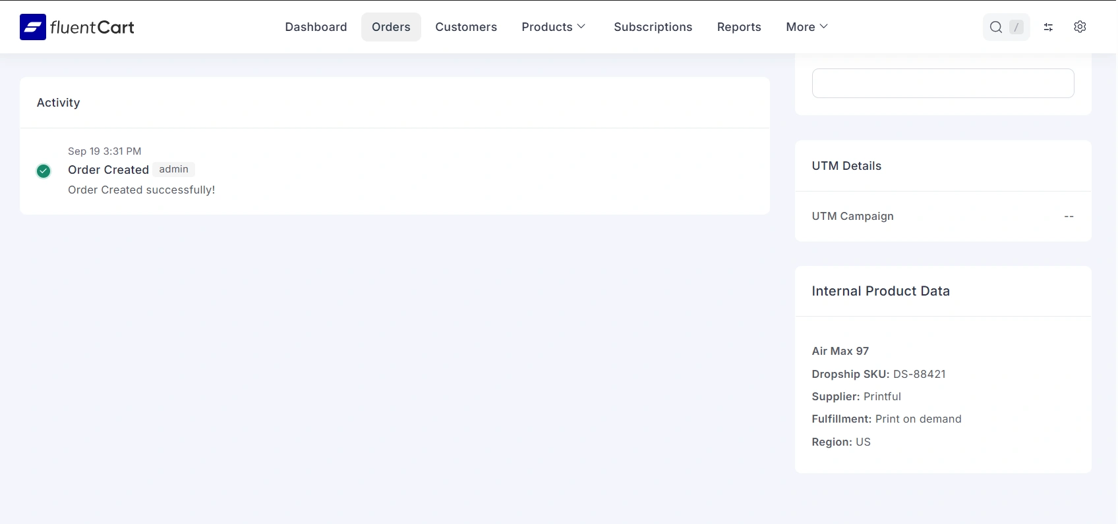The height and width of the screenshot is (524, 1118).
Task: Click the UTM Details heading
Action: [x=846, y=166]
